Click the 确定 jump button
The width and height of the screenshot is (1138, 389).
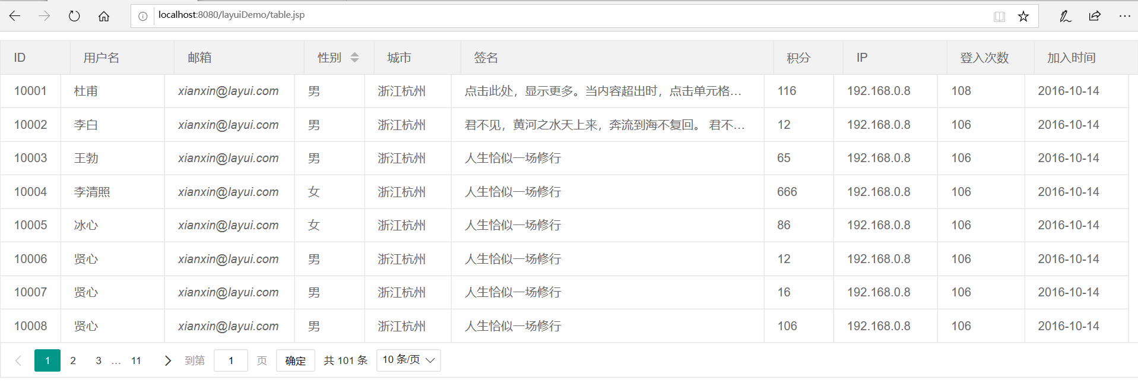pos(296,360)
